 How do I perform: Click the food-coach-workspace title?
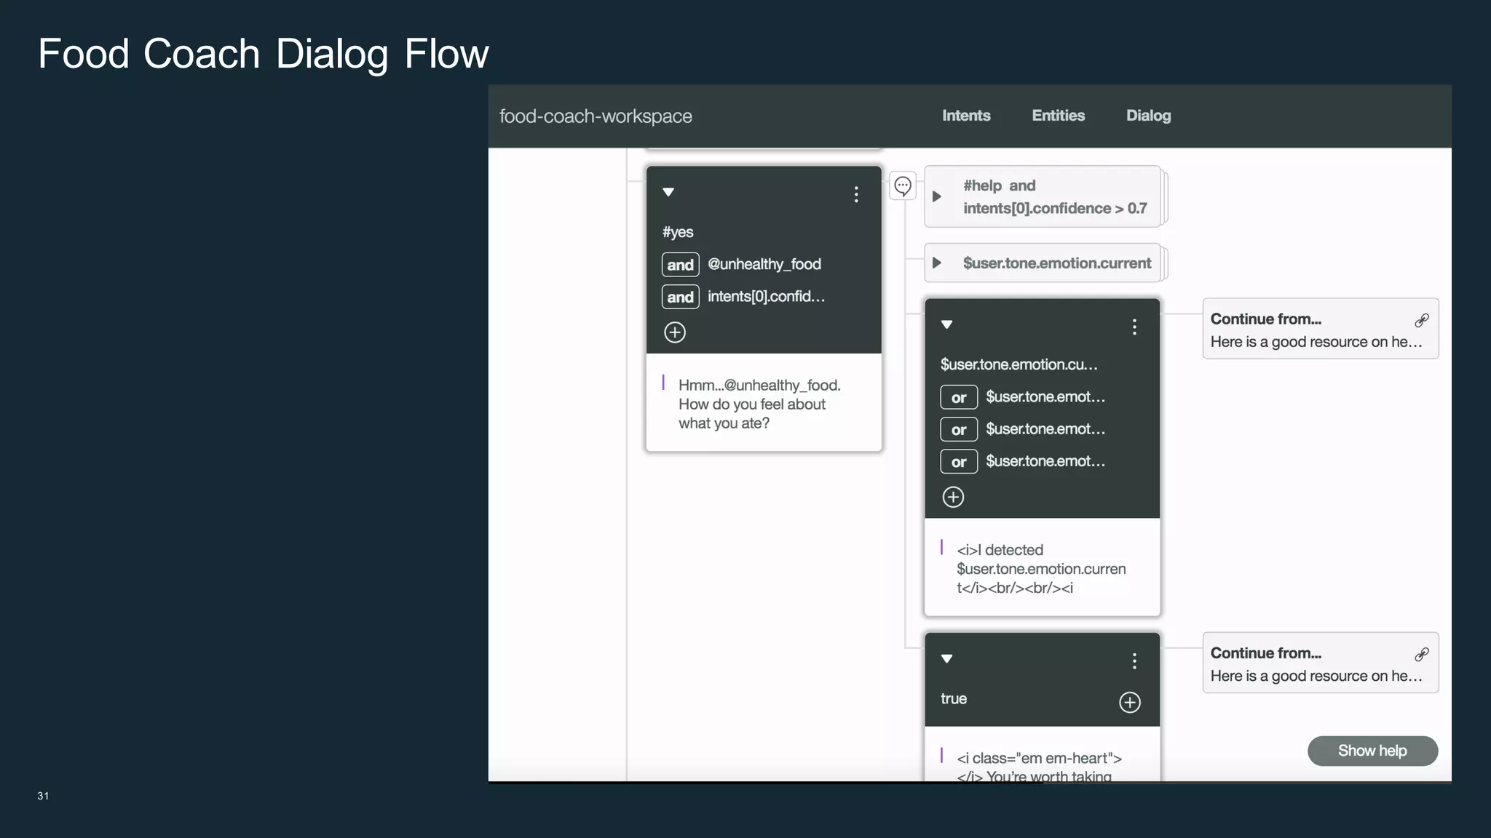(x=596, y=116)
